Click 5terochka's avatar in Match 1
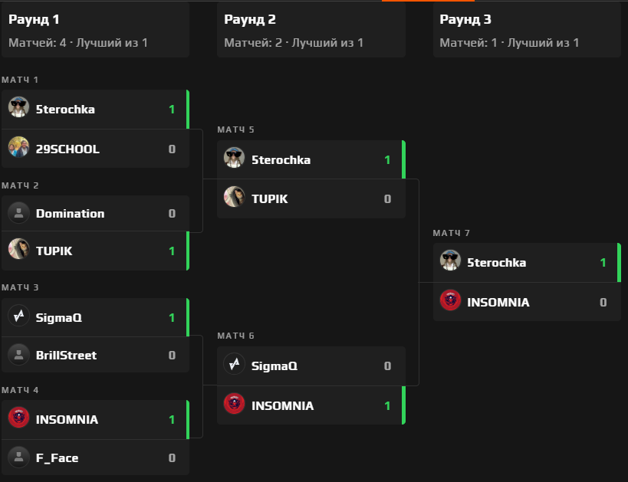Viewport: 628px width, 482px height. click(18, 109)
